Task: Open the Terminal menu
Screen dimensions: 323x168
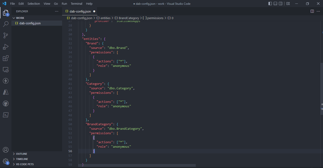Action: 76,4
